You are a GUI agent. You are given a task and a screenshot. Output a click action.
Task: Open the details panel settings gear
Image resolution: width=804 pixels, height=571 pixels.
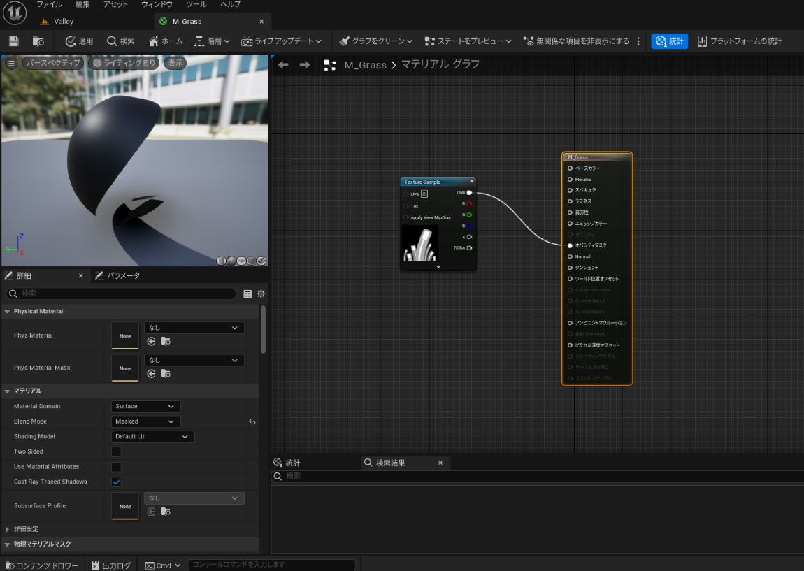[x=261, y=294]
